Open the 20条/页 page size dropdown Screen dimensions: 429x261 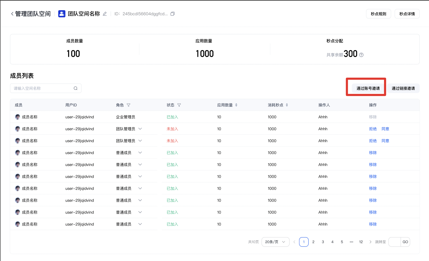click(275, 242)
